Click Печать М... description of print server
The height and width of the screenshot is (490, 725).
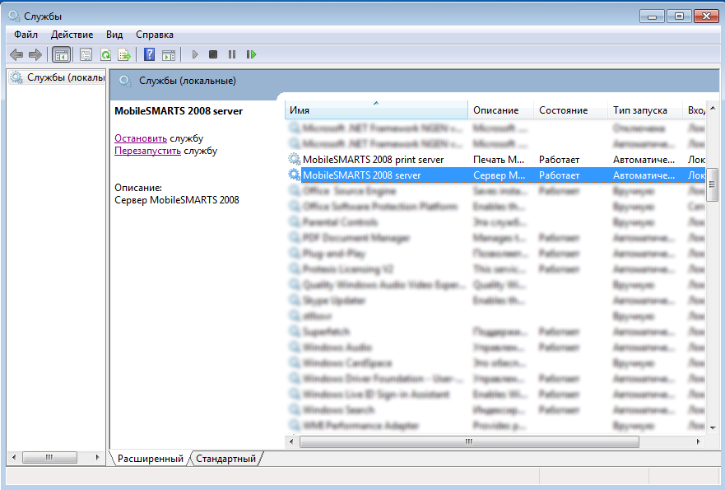point(499,160)
